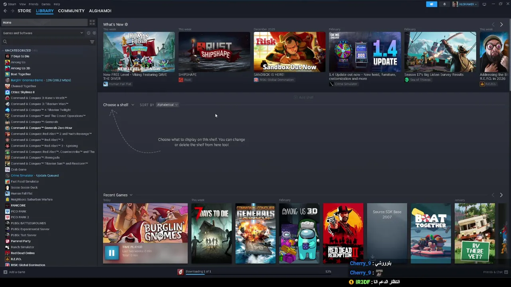Click the Add a Game plus icon

(x=5, y=272)
